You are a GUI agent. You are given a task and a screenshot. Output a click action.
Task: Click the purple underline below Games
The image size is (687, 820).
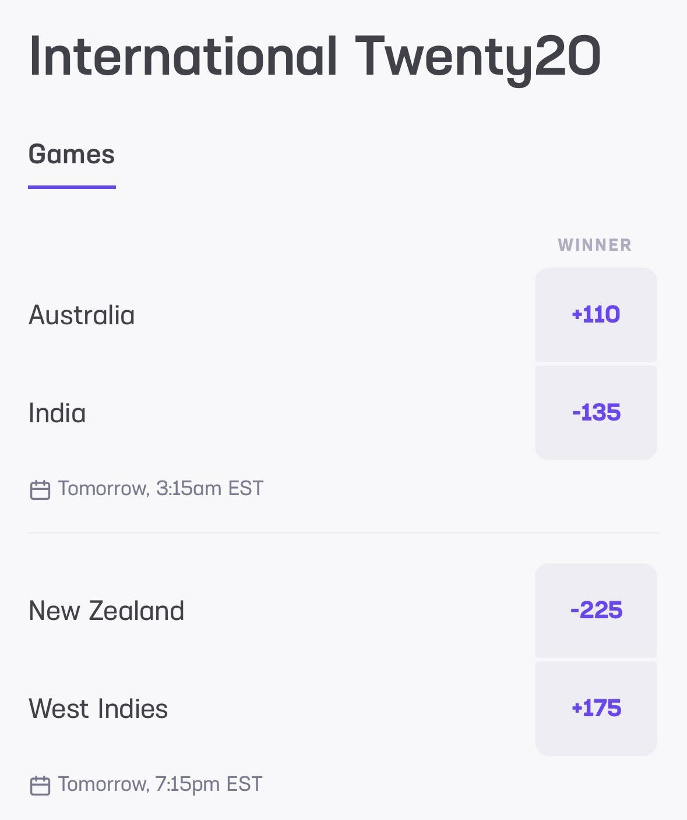(72, 187)
